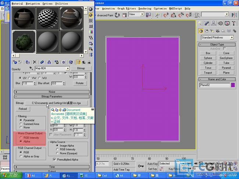
Task: Select Image Alpha as alpha source
Action: click(x=65, y=146)
